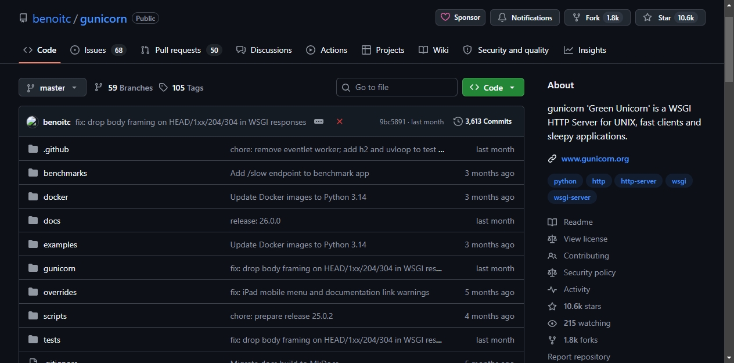
Task: Focus the Go to file search field
Action: coord(397,87)
